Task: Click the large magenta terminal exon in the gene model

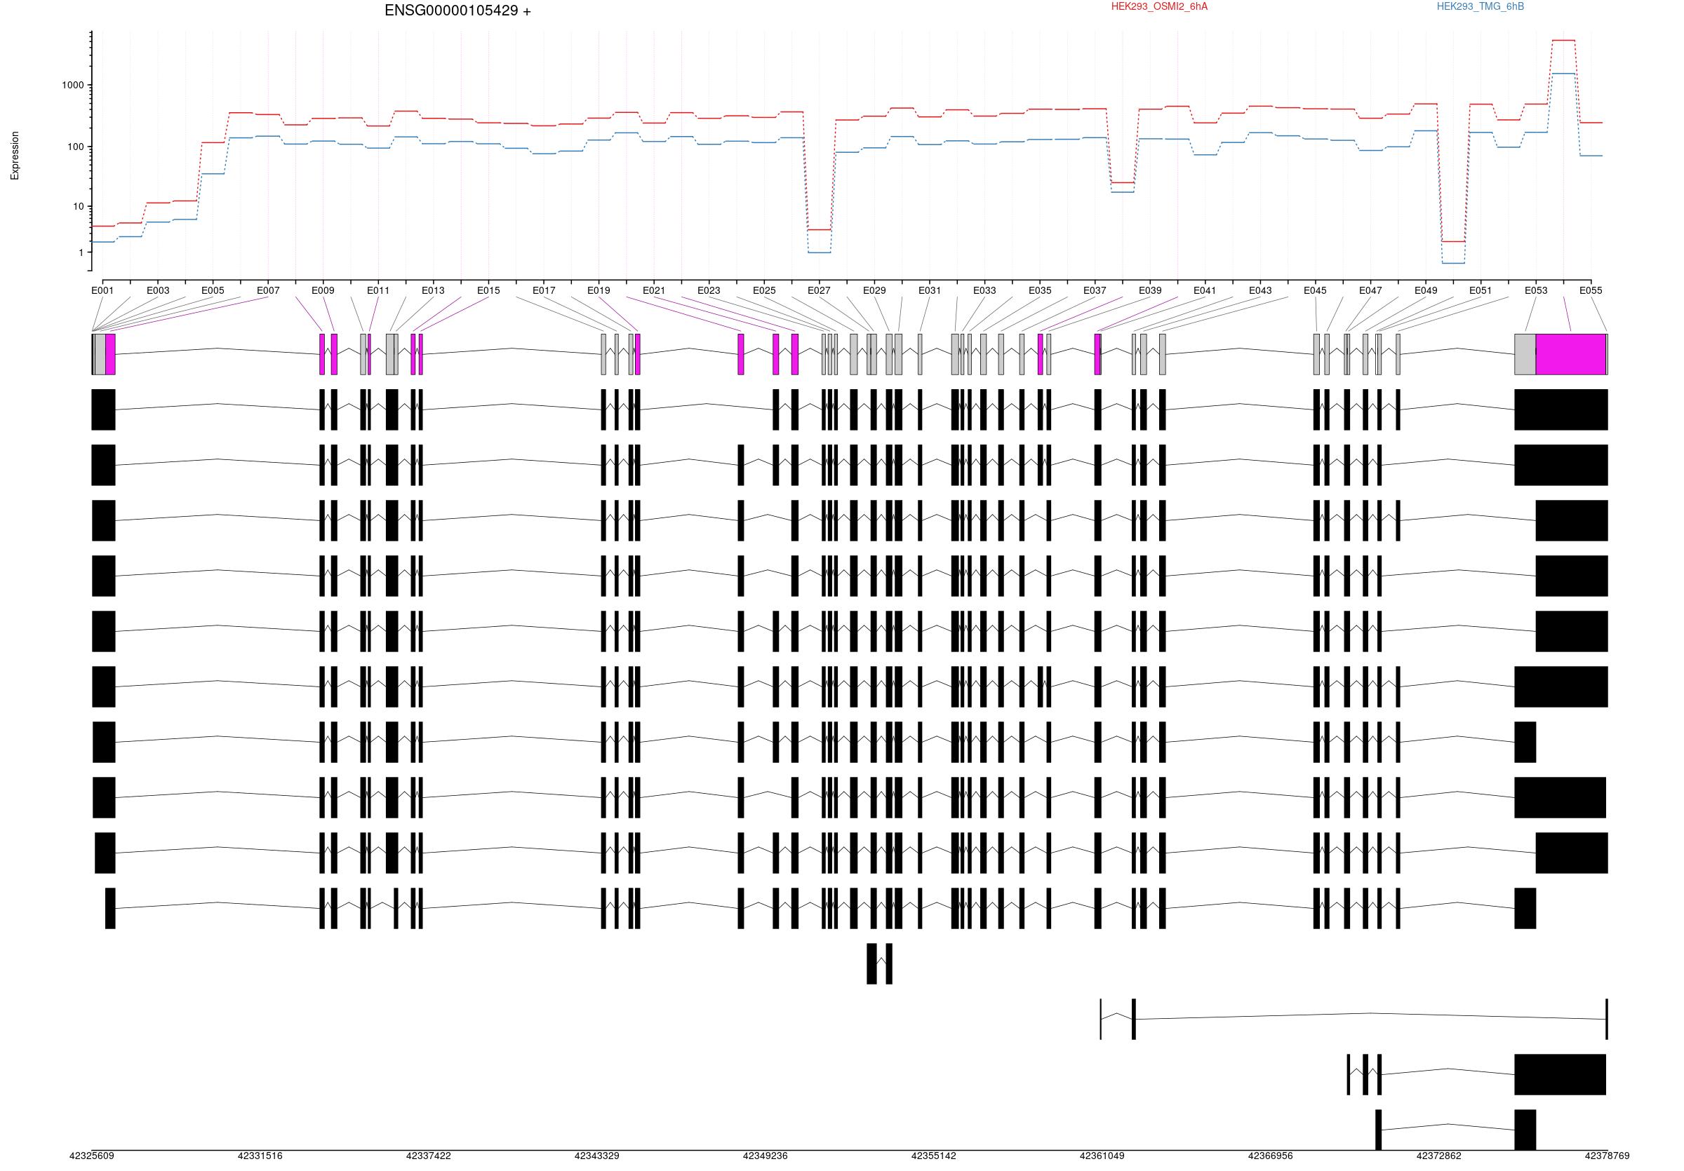Action: [1571, 354]
